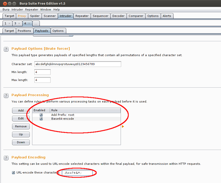Open the Repeater menu

click(32, 9)
